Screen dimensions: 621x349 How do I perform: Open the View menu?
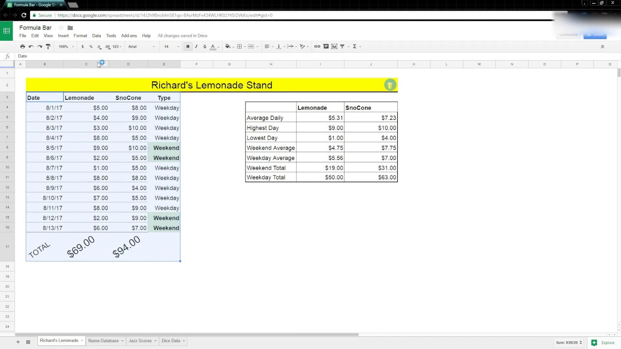[x=48, y=36]
